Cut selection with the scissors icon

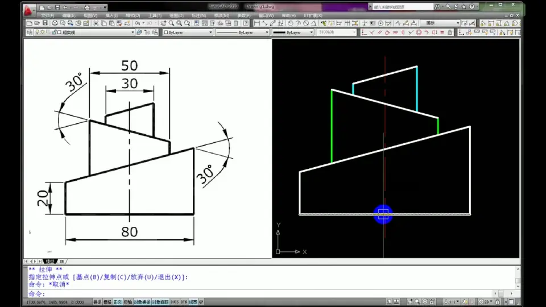tap(96, 23)
